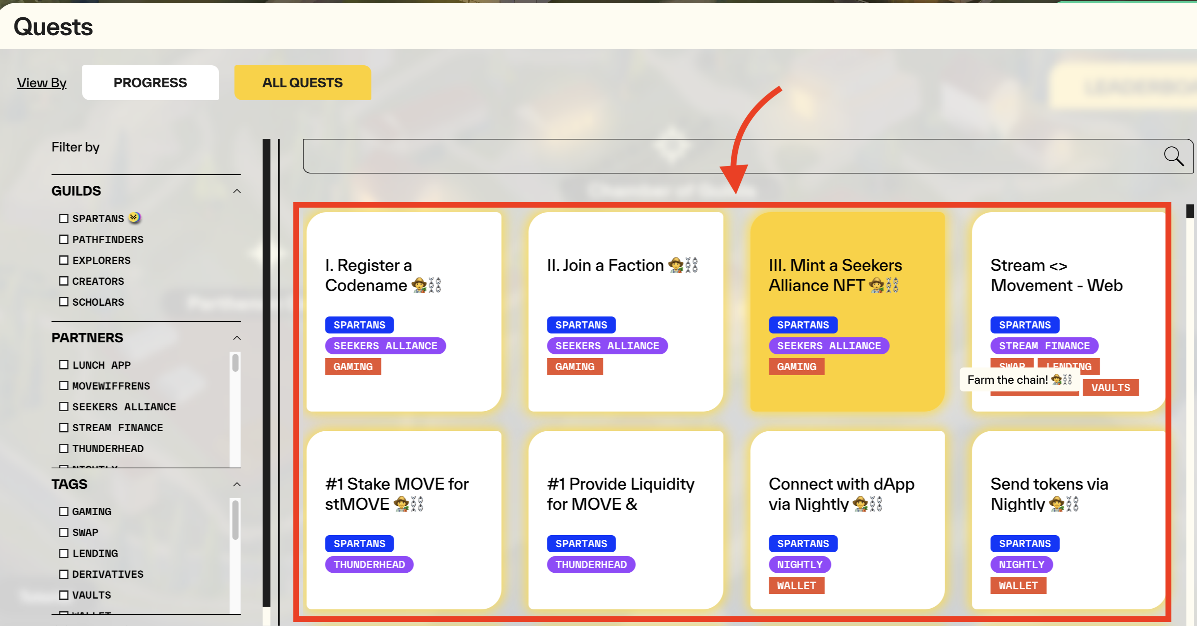
Task: Click the farmer emoji on Join a Faction card
Action: [x=676, y=265]
